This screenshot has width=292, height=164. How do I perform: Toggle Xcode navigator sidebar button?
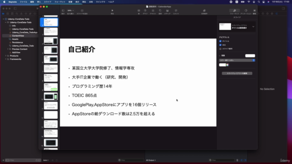pyautogui.click(x=15, y=8)
